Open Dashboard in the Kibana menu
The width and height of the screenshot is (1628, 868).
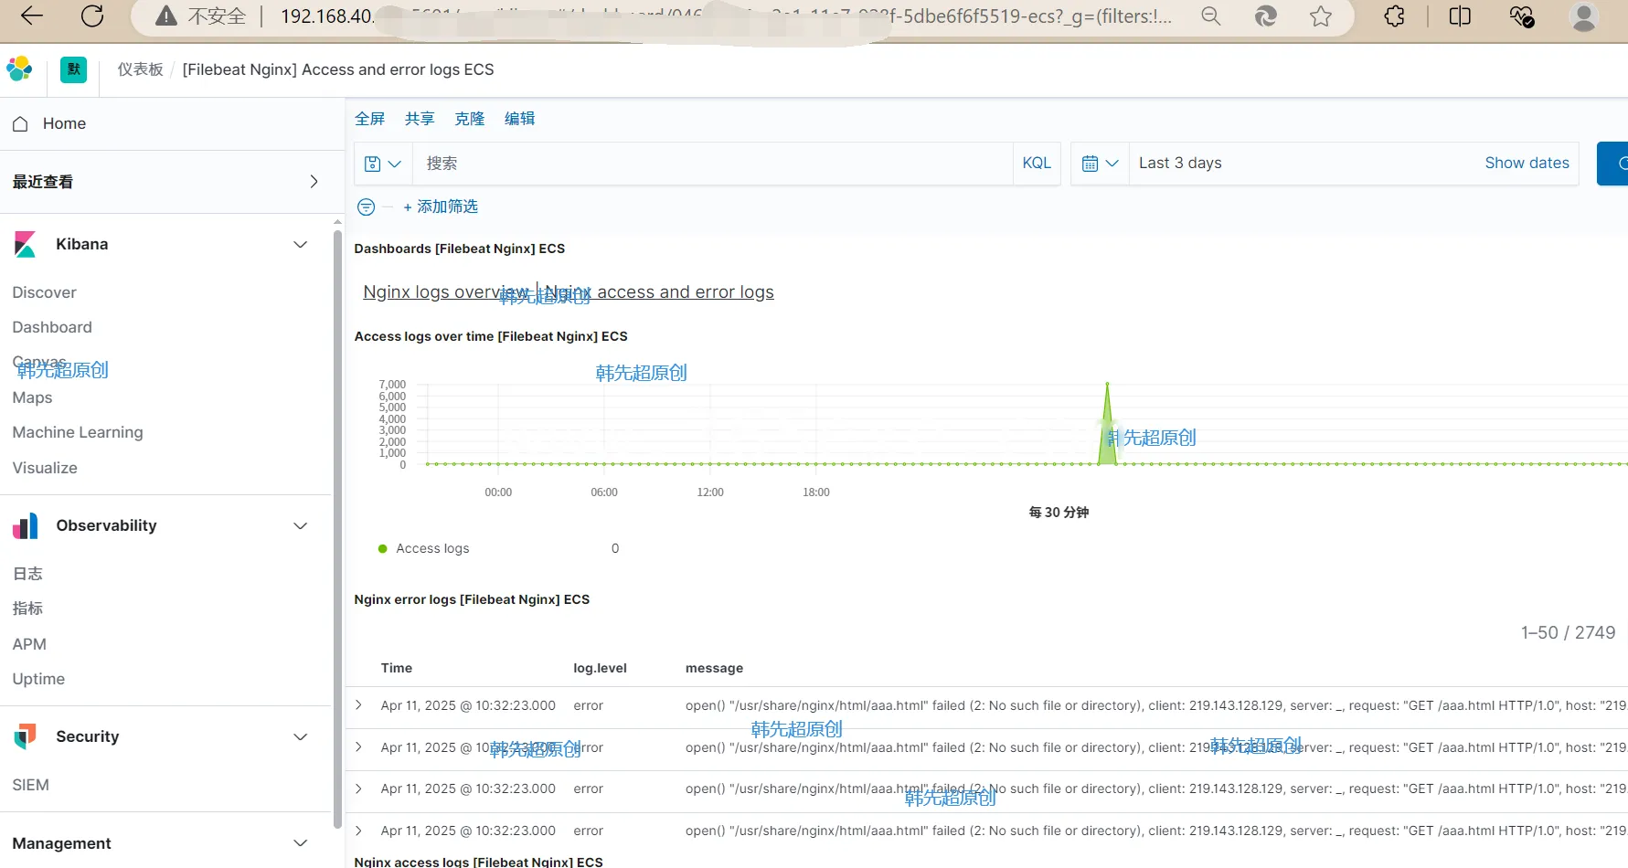click(52, 327)
